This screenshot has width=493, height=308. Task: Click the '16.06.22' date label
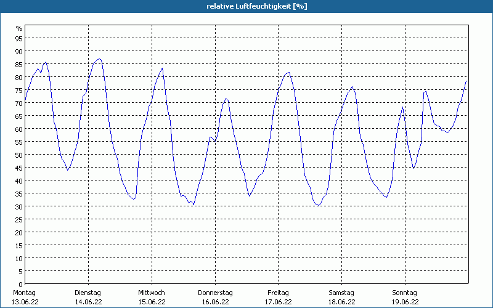215,302
